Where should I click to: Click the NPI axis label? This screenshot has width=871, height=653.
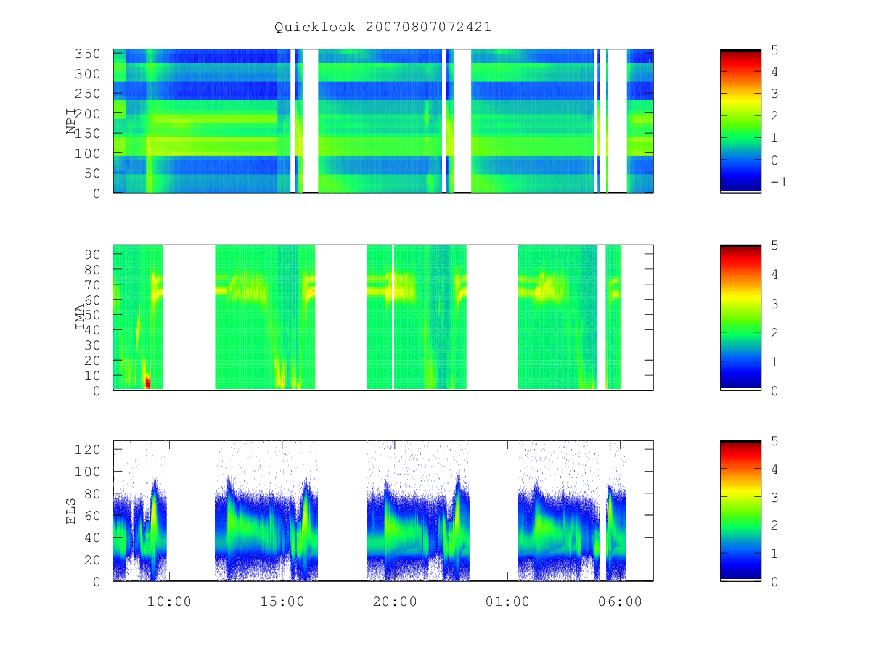coord(72,121)
